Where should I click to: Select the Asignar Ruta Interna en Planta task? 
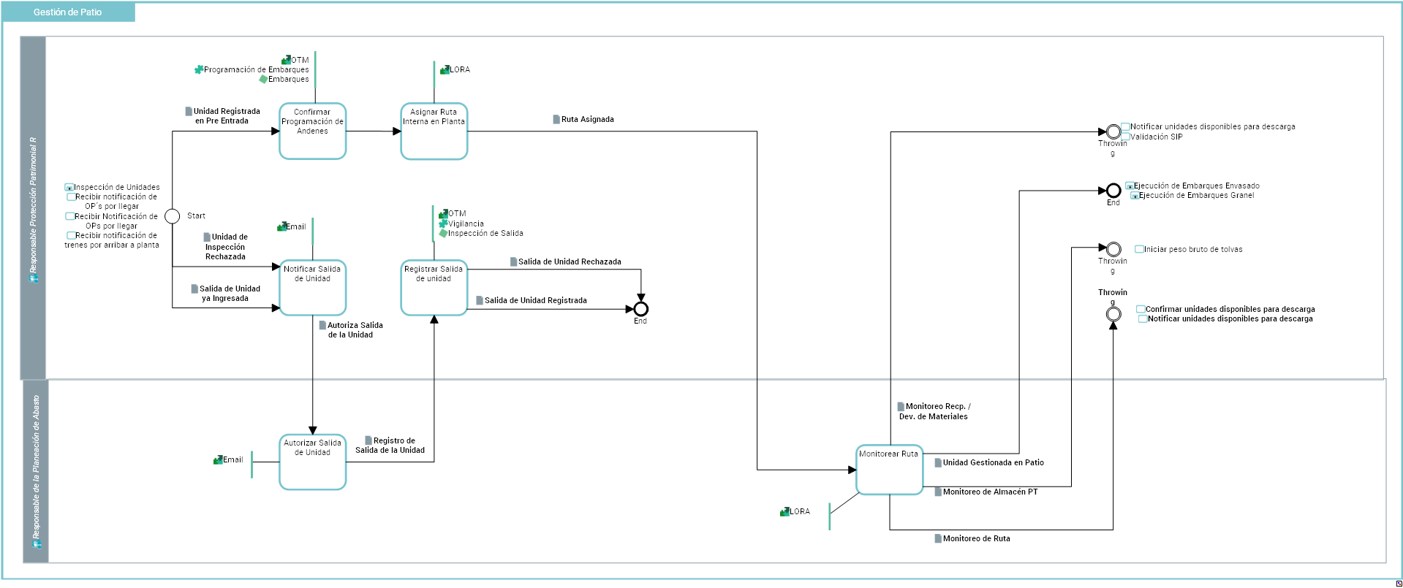434,131
